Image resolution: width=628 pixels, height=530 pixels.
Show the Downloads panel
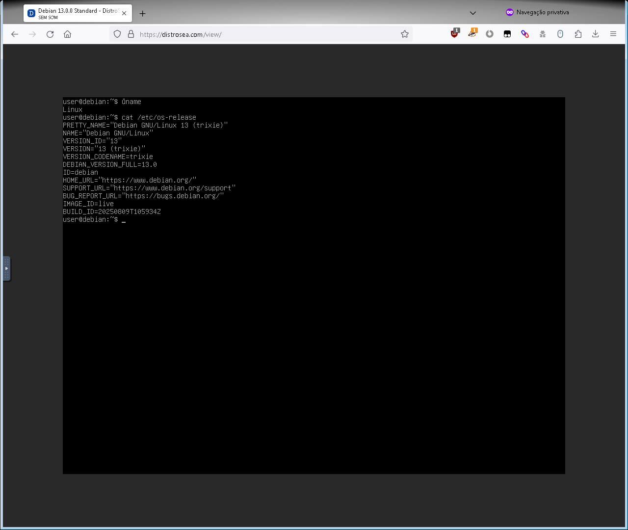[x=596, y=34]
